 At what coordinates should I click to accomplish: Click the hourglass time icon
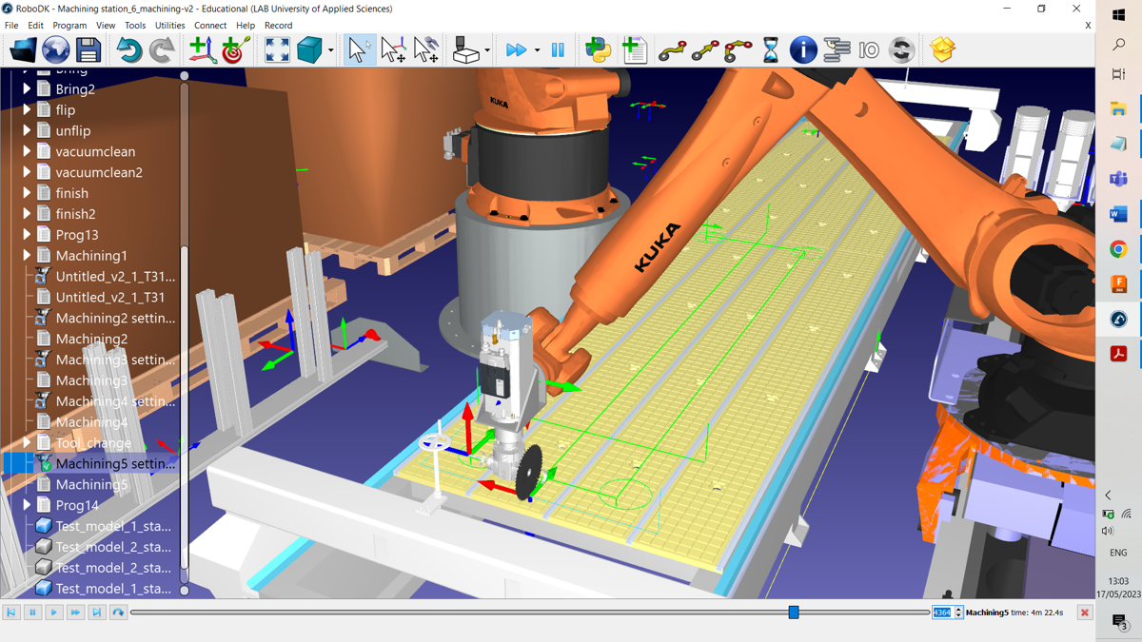(770, 50)
